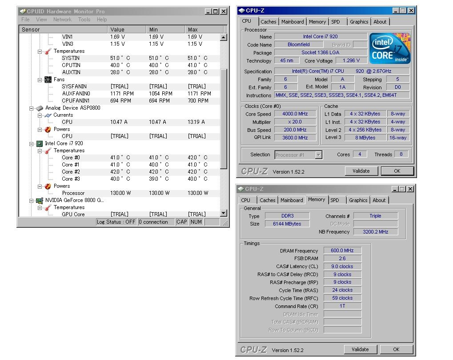Image resolution: width=453 pixels, height=360 pixels.
Task: Collapse Powers node under Analog Device
Action: point(40,130)
